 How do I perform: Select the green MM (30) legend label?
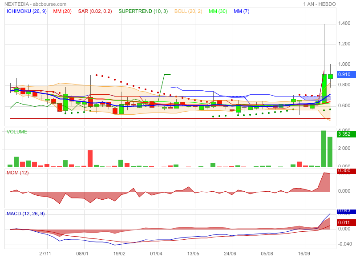[x=218, y=12]
